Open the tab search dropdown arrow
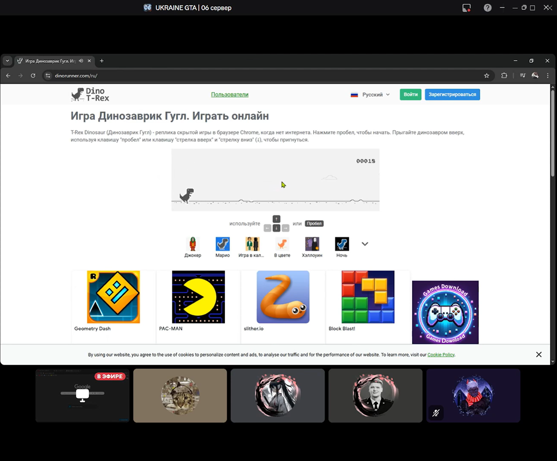Image resolution: width=557 pixels, height=461 pixels. [x=7, y=61]
